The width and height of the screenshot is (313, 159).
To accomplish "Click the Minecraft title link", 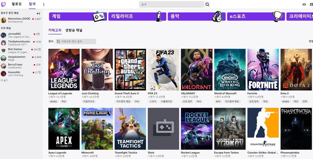I will pyautogui.click(x=87, y=152).
